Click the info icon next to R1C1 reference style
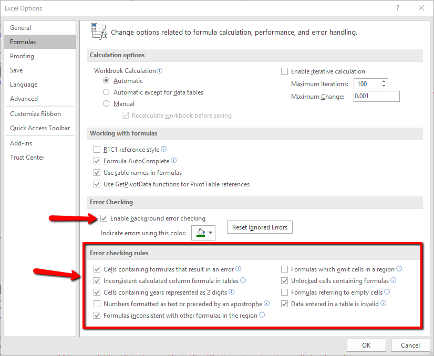This screenshot has width=434, height=356. (x=163, y=149)
